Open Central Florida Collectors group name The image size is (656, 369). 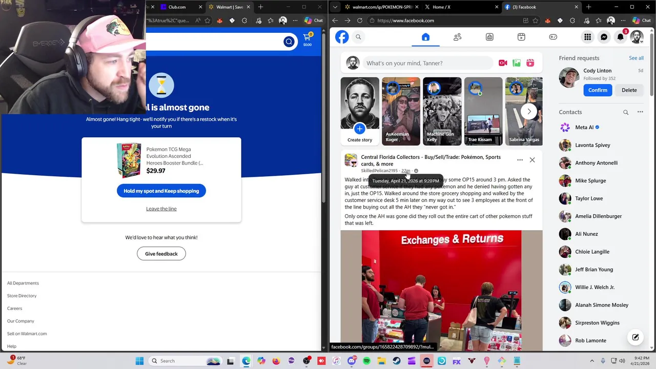tap(430, 160)
